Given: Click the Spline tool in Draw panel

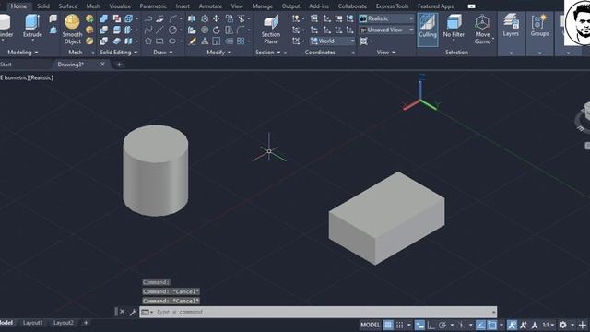Looking at the screenshot, I should 148,30.
